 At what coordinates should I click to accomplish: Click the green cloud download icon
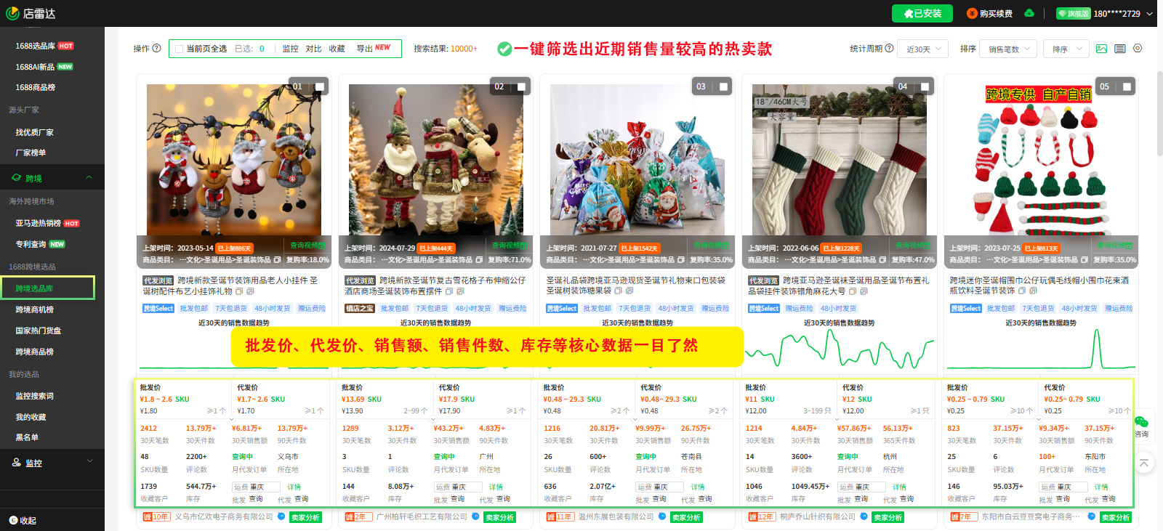[1029, 13]
